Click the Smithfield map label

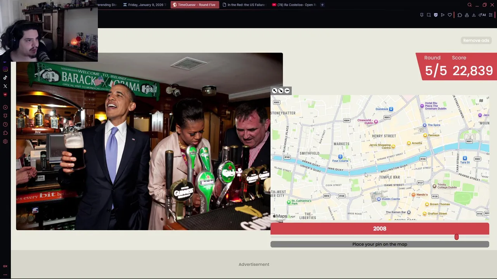(x=309, y=153)
